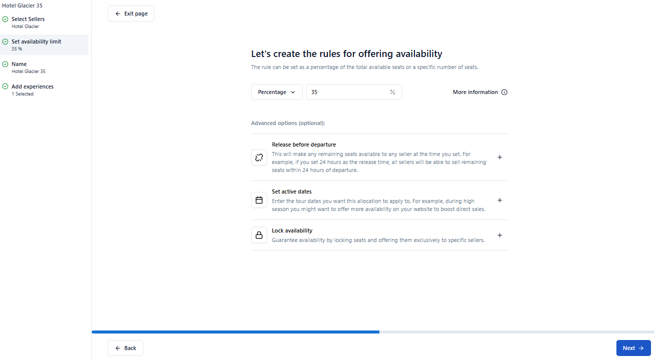Go back using the Back button

point(125,348)
